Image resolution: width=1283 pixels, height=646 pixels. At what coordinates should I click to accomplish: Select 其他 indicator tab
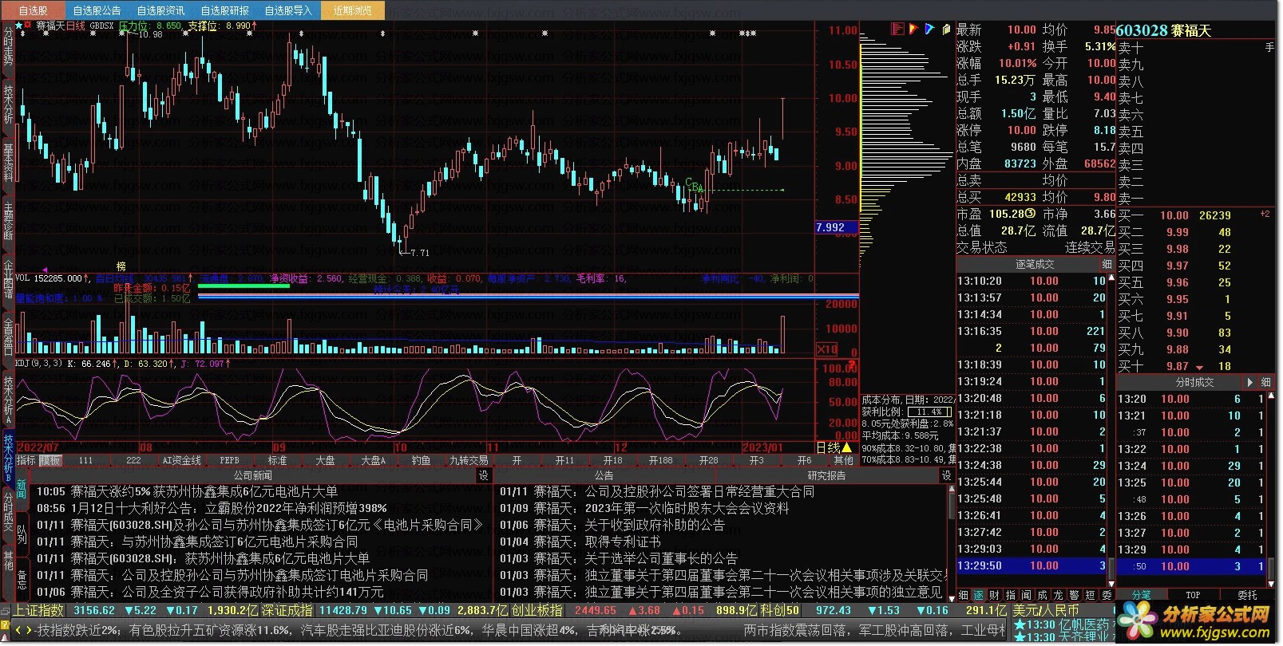point(843,460)
